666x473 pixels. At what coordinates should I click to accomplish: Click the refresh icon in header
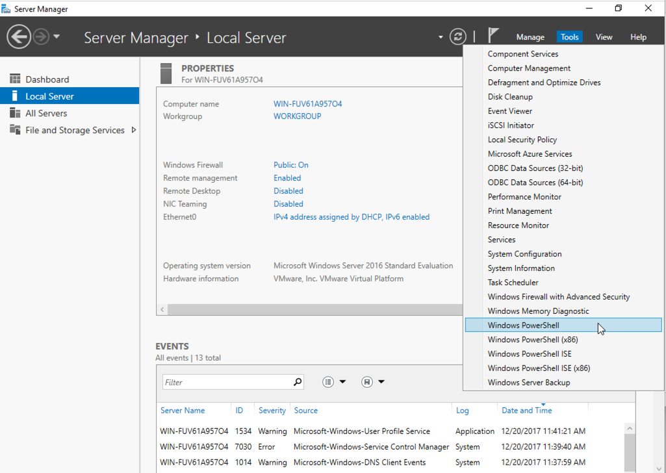coord(458,36)
